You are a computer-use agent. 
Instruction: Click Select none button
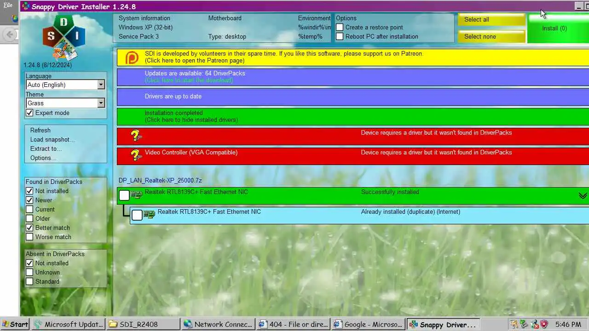coord(491,36)
